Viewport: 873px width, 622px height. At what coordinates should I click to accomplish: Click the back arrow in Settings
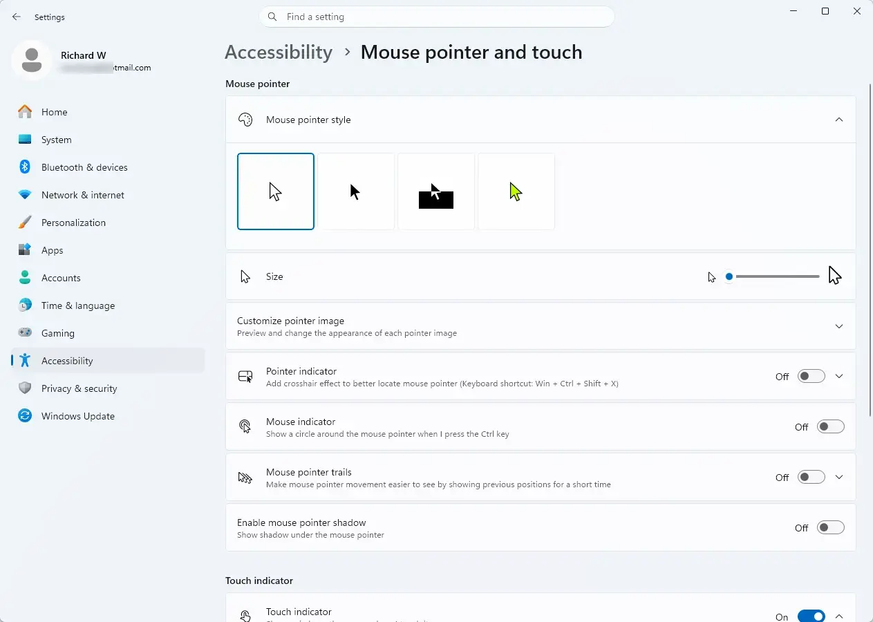17,17
